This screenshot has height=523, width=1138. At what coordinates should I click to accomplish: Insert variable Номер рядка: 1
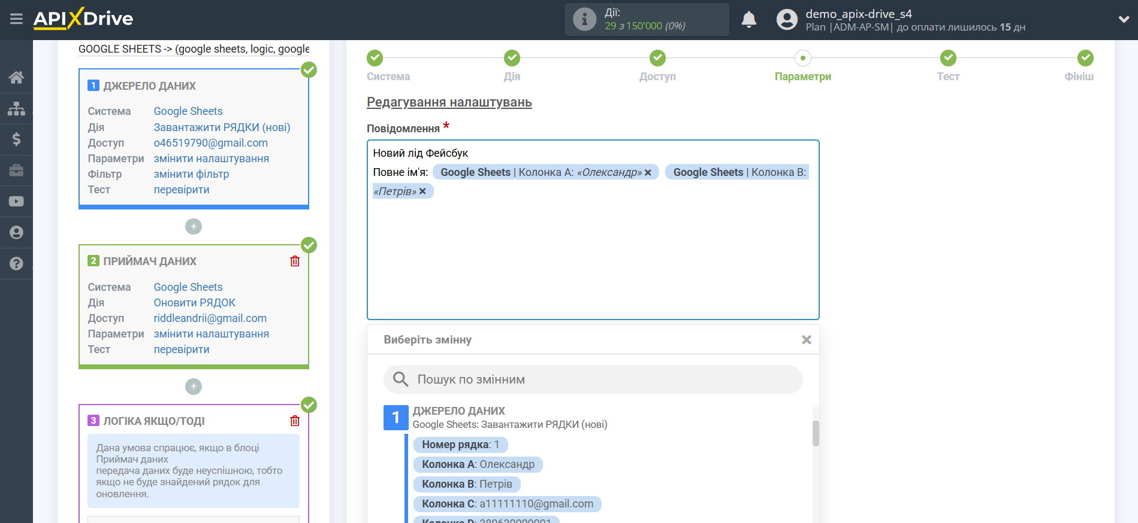point(460,445)
